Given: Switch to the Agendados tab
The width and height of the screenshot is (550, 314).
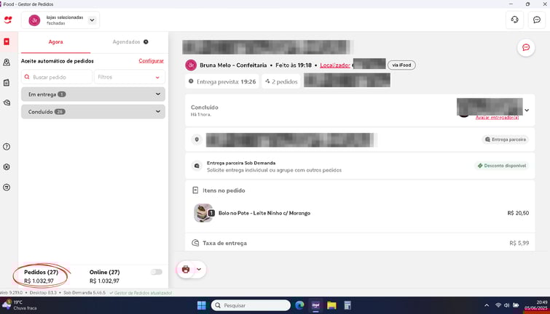Looking at the screenshot, I should click(x=130, y=42).
